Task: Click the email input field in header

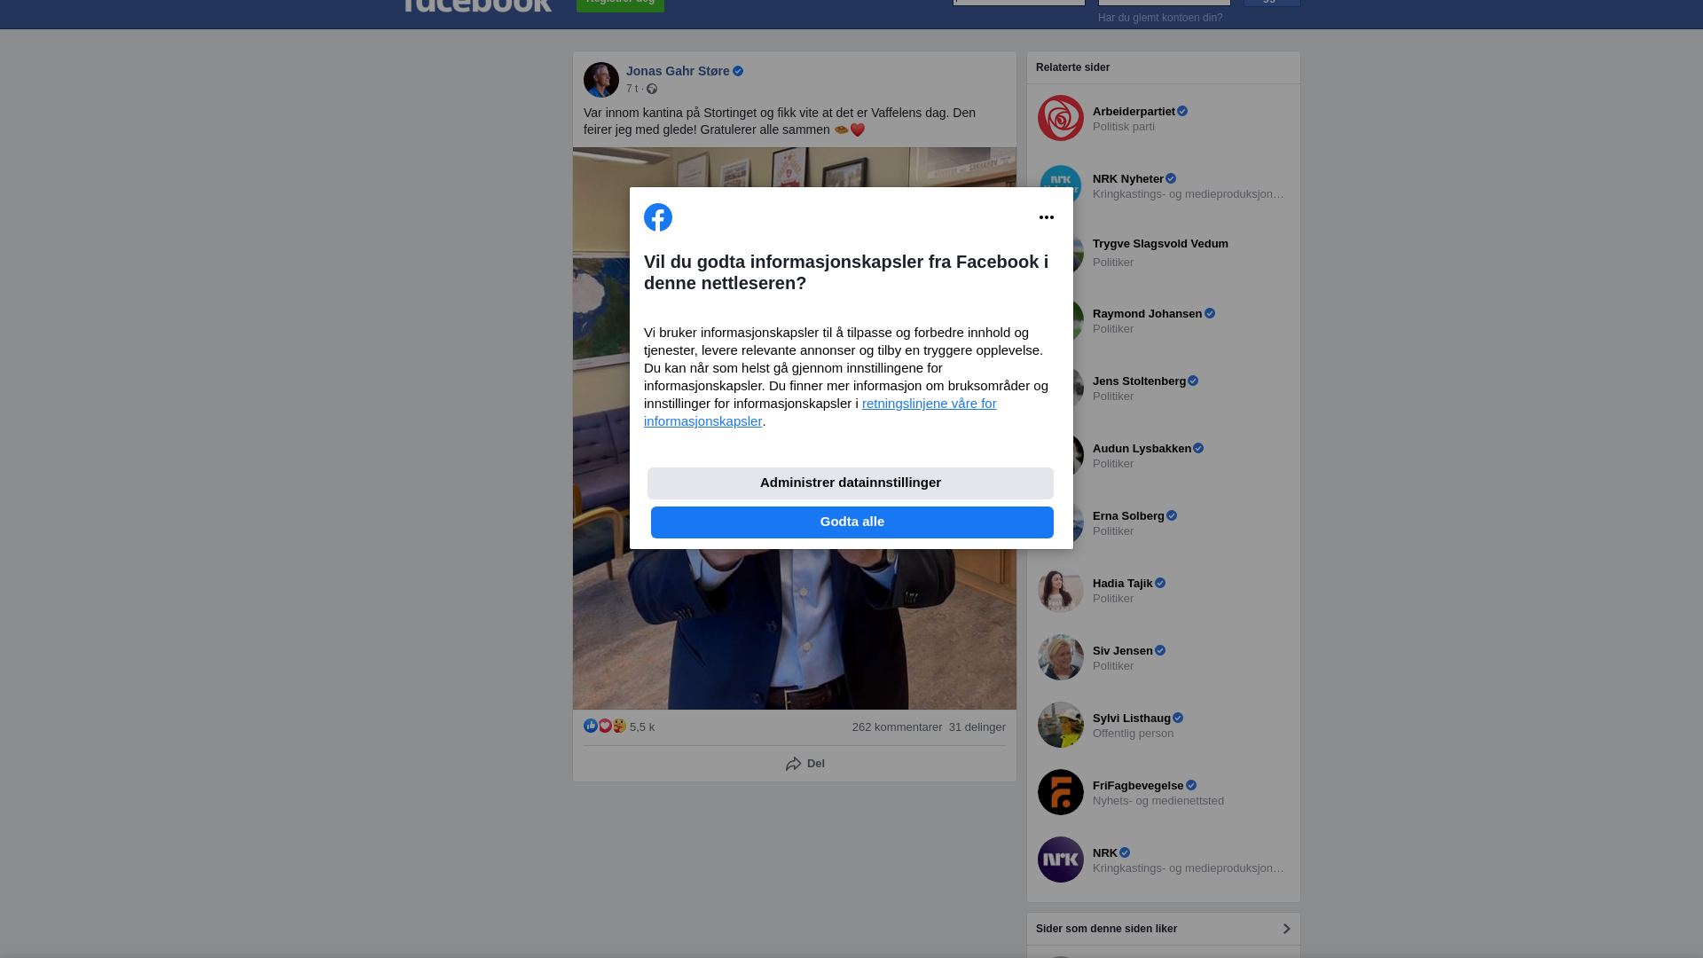Action: 1019,3
